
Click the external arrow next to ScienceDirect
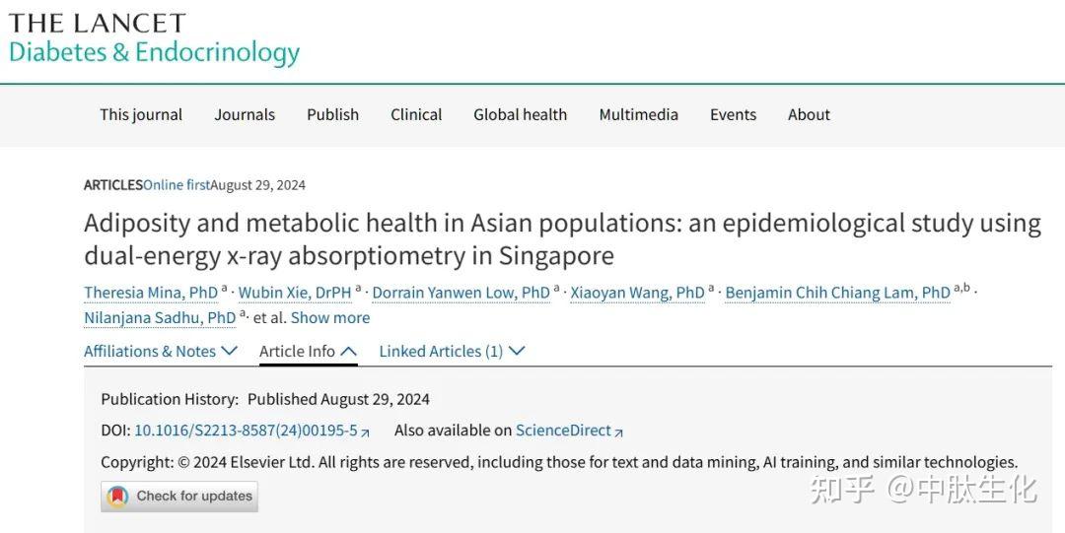[618, 432]
